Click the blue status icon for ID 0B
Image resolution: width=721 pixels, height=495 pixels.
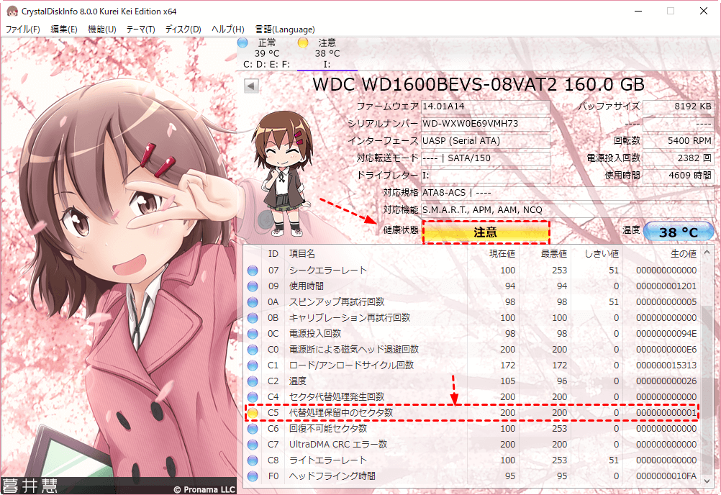[253, 318]
